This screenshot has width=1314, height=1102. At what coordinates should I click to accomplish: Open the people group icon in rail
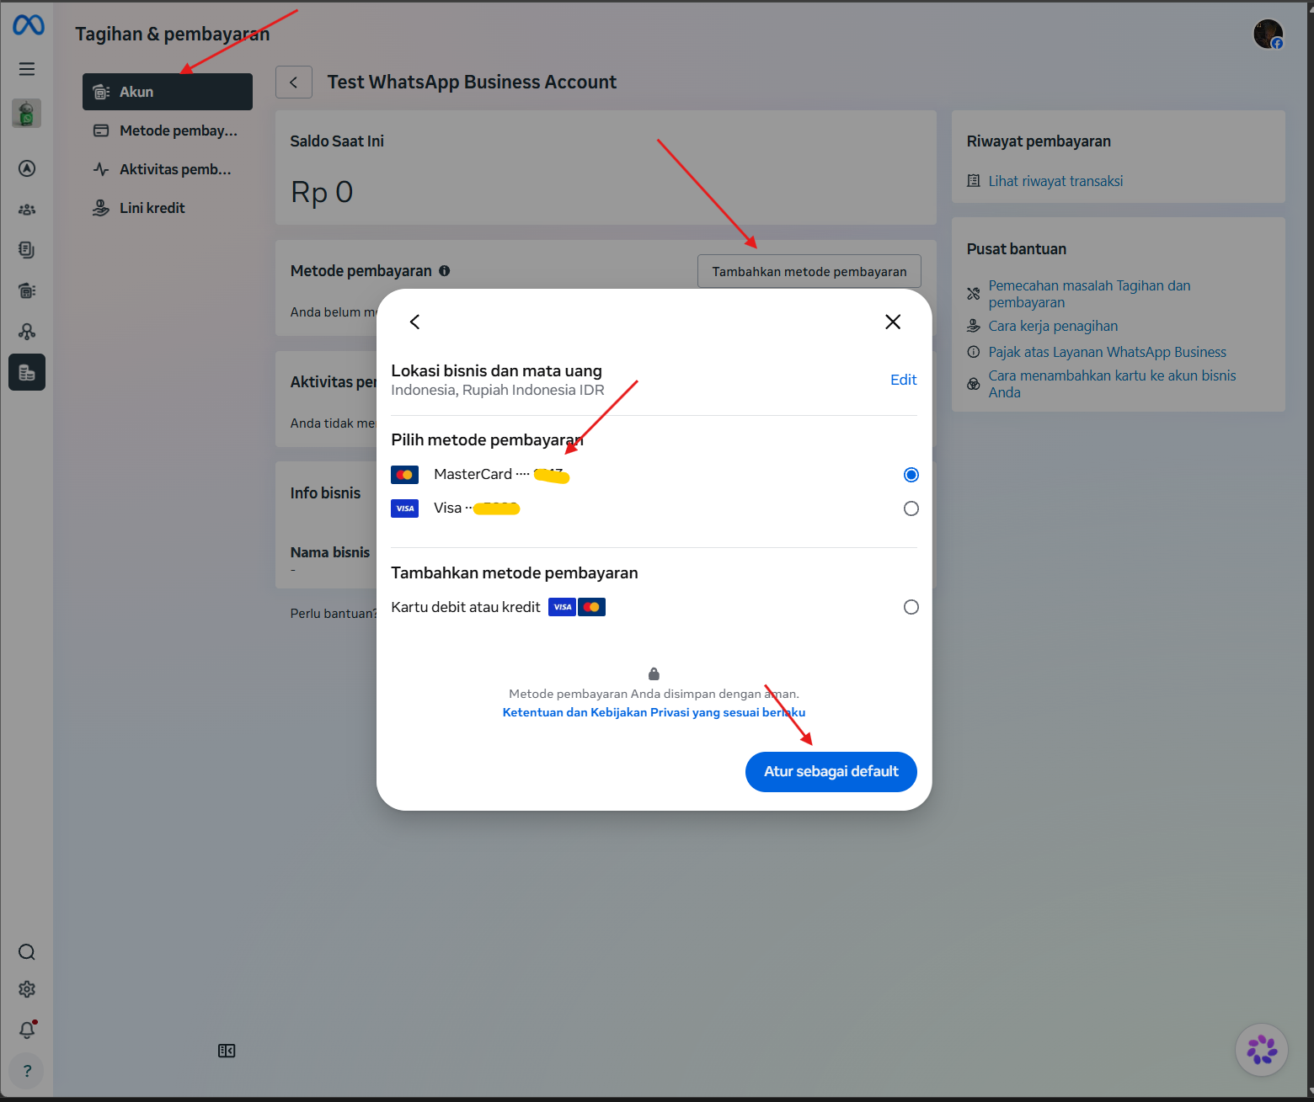point(27,210)
